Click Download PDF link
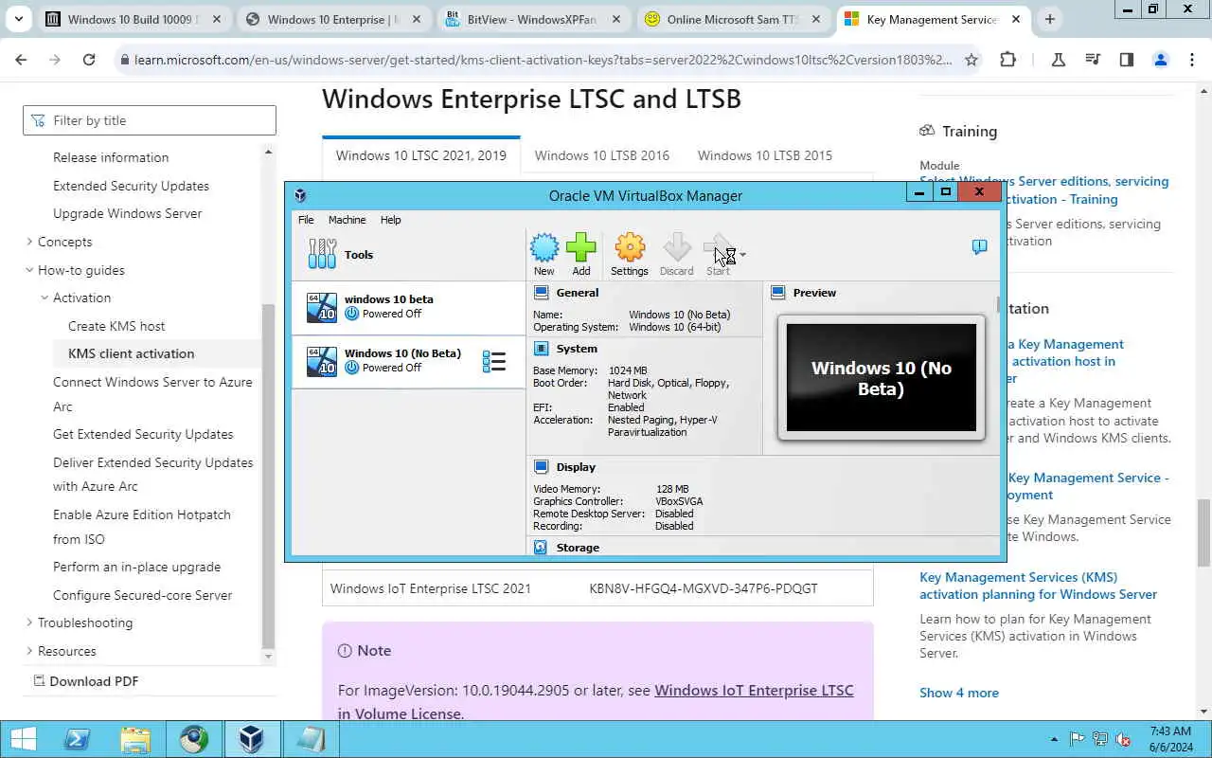 (85, 681)
